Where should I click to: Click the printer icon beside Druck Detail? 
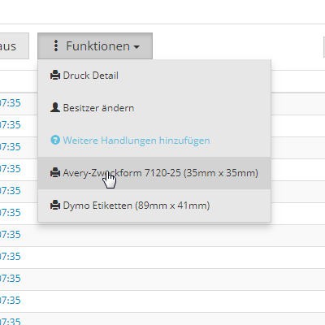(x=55, y=75)
